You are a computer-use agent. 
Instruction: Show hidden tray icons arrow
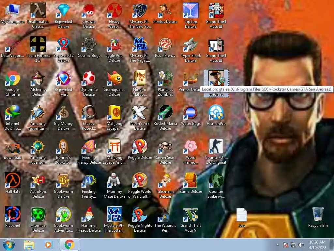pyautogui.click(x=277, y=245)
